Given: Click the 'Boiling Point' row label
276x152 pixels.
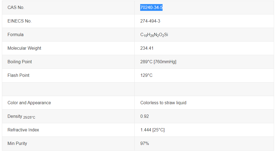Looking at the screenshot, I should tap(20, 62).
